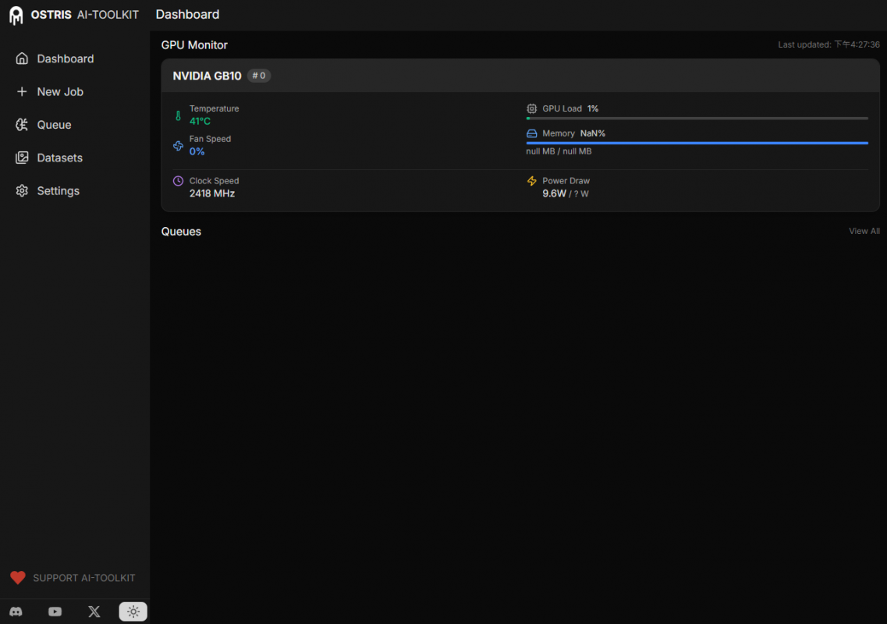Click the Power Draw lightning icon

532,181
